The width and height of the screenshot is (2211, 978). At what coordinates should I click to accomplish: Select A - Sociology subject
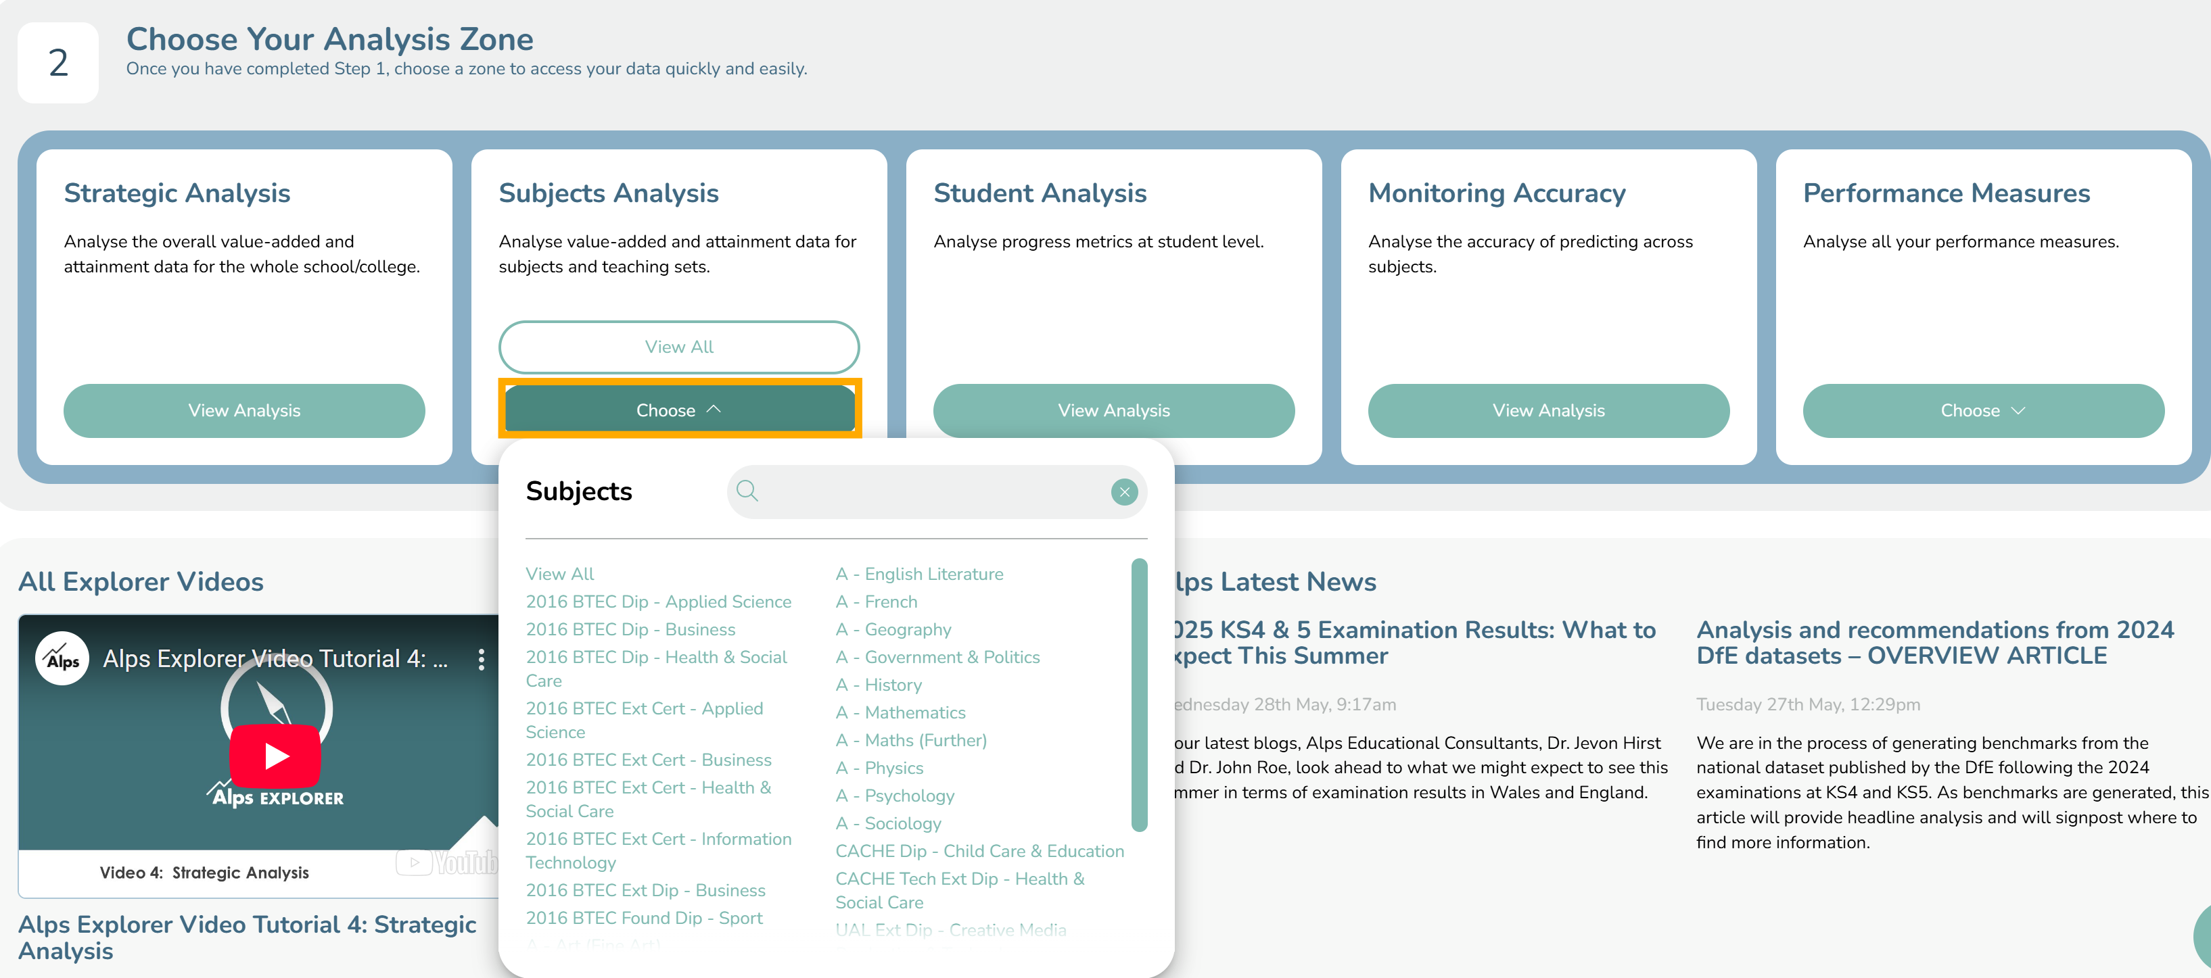tap(888, 823)
